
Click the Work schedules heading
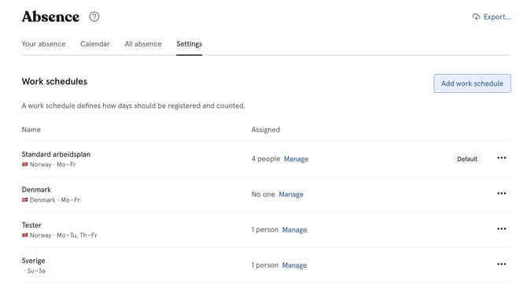[54, 81]
